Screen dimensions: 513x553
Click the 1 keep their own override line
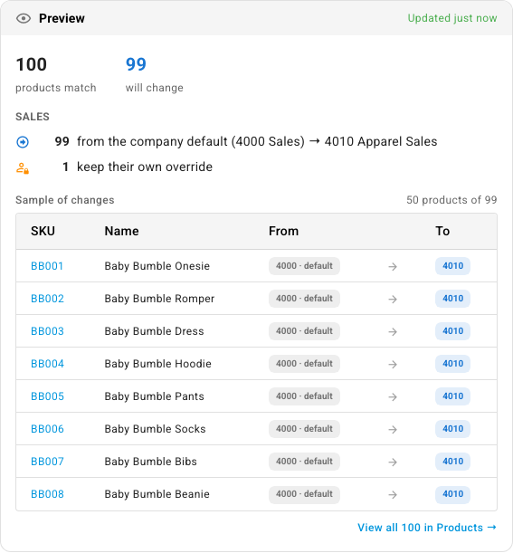click(x=138, y=167)
